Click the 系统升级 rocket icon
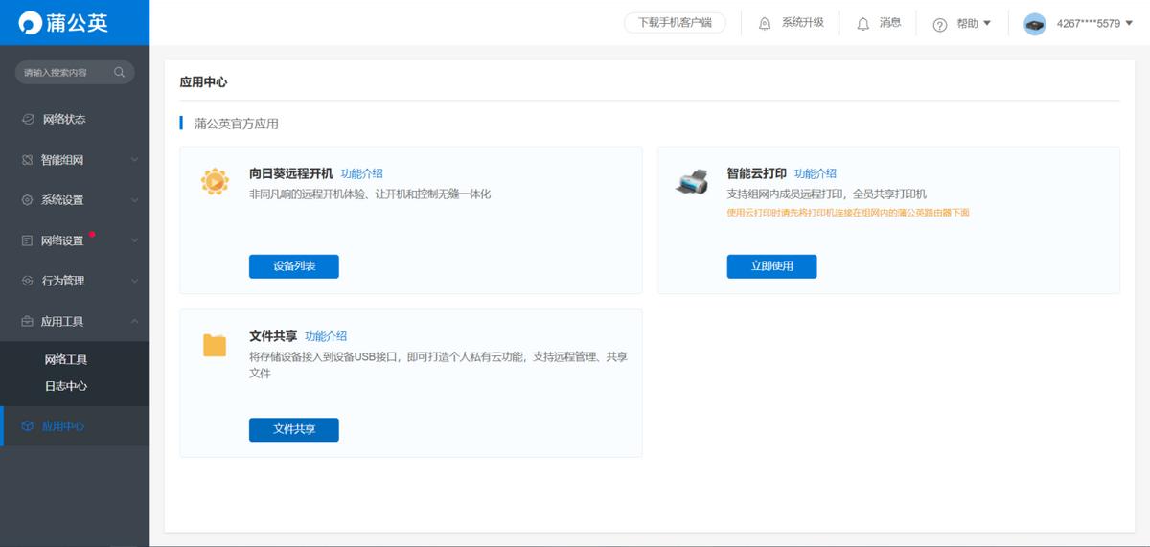Viewport: 1150px width, 547px height. point(765,23)
